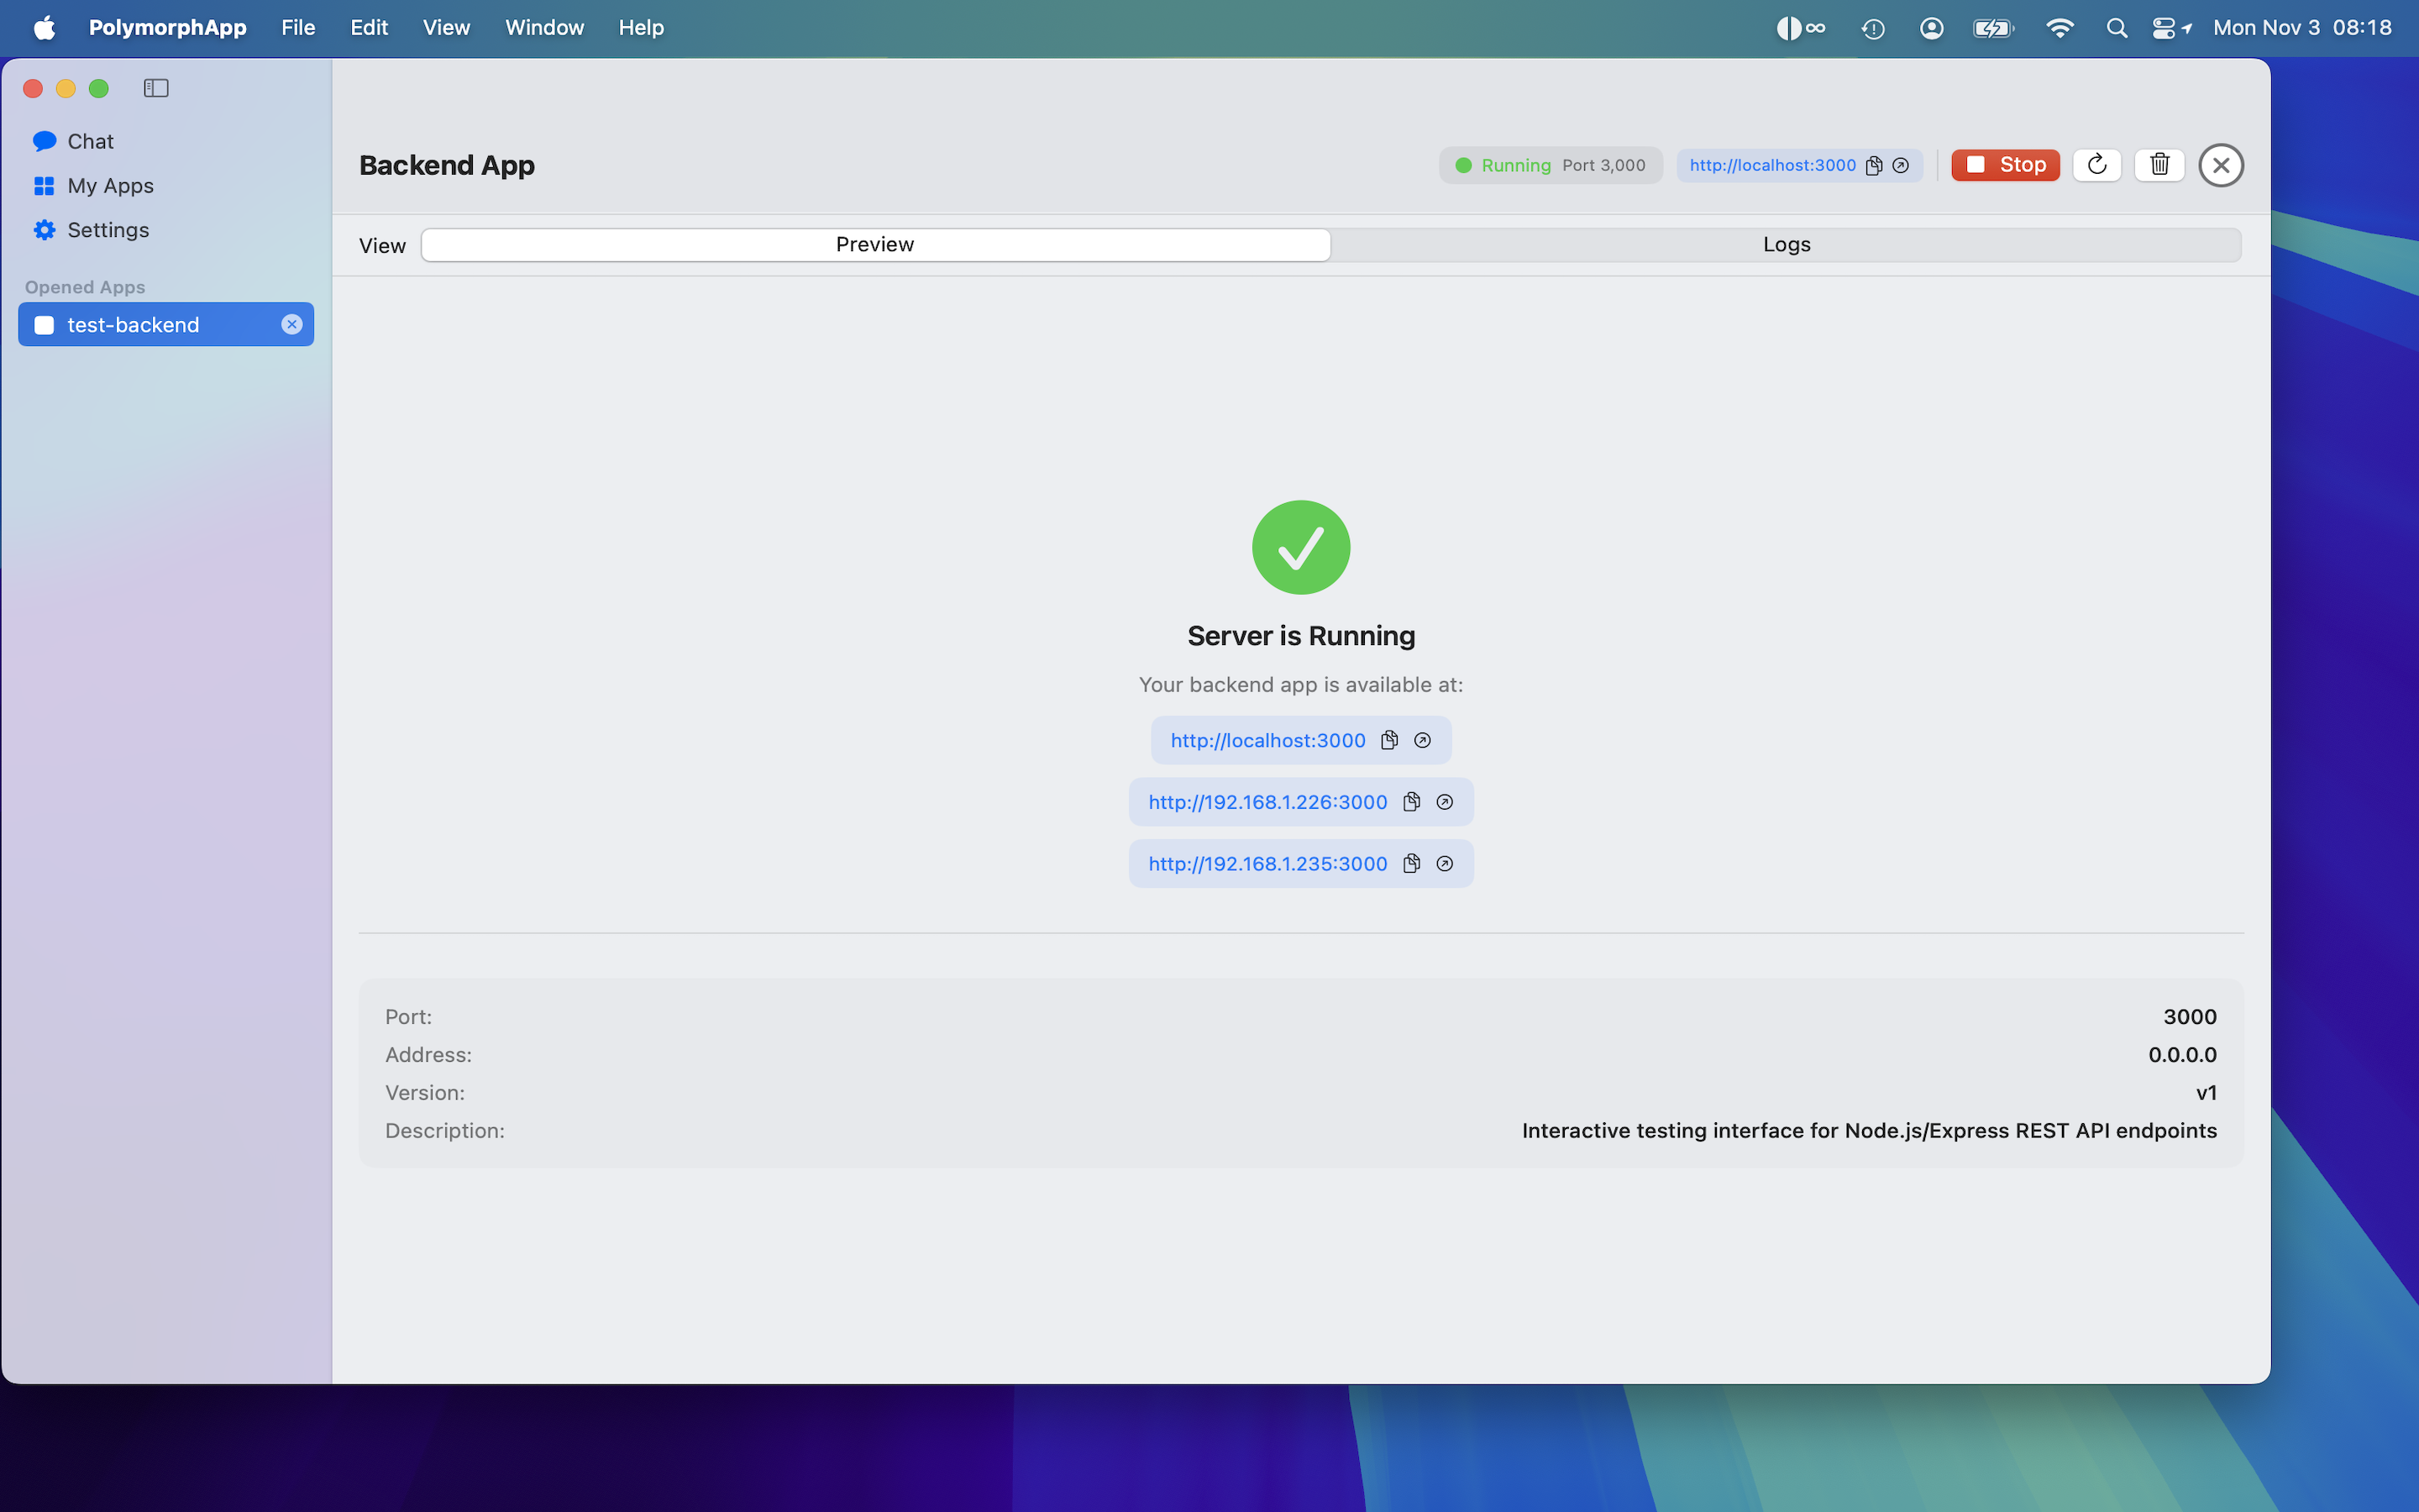Click the Running Port 3,000 status badge
Image resolution: width=2419 pixels, height=1512 pixels.
coord(1550,165)
